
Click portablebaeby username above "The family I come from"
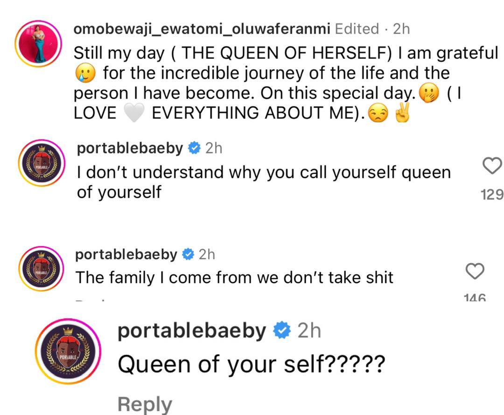pyautogui.click(x=126, y=254)
